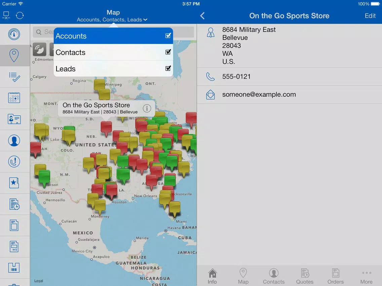Uncheck the Accounts checkbox
The width and height of the screenshot is (382, 286).
tap(168, 36)
